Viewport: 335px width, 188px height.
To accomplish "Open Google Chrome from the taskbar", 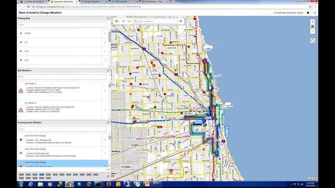I will (x=69, y=184).
